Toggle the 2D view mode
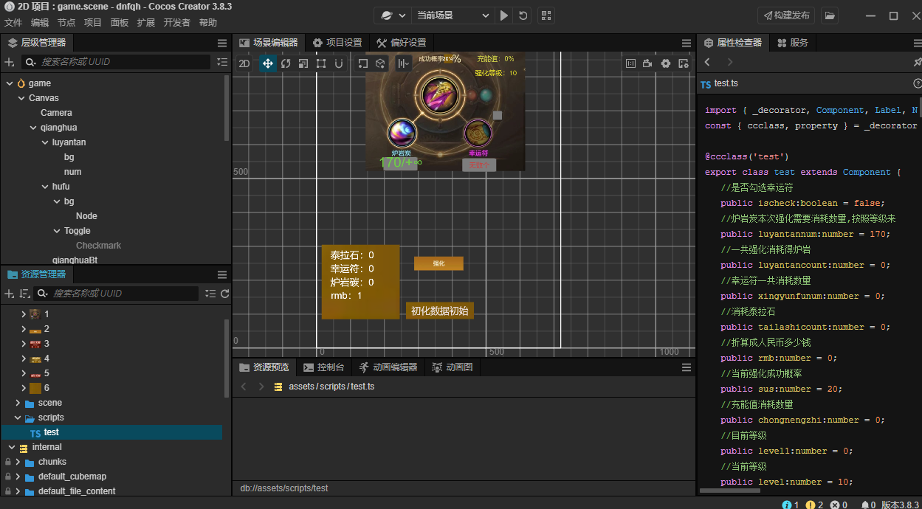Viewport: 922px width, 509px height. tap(244, 63)
